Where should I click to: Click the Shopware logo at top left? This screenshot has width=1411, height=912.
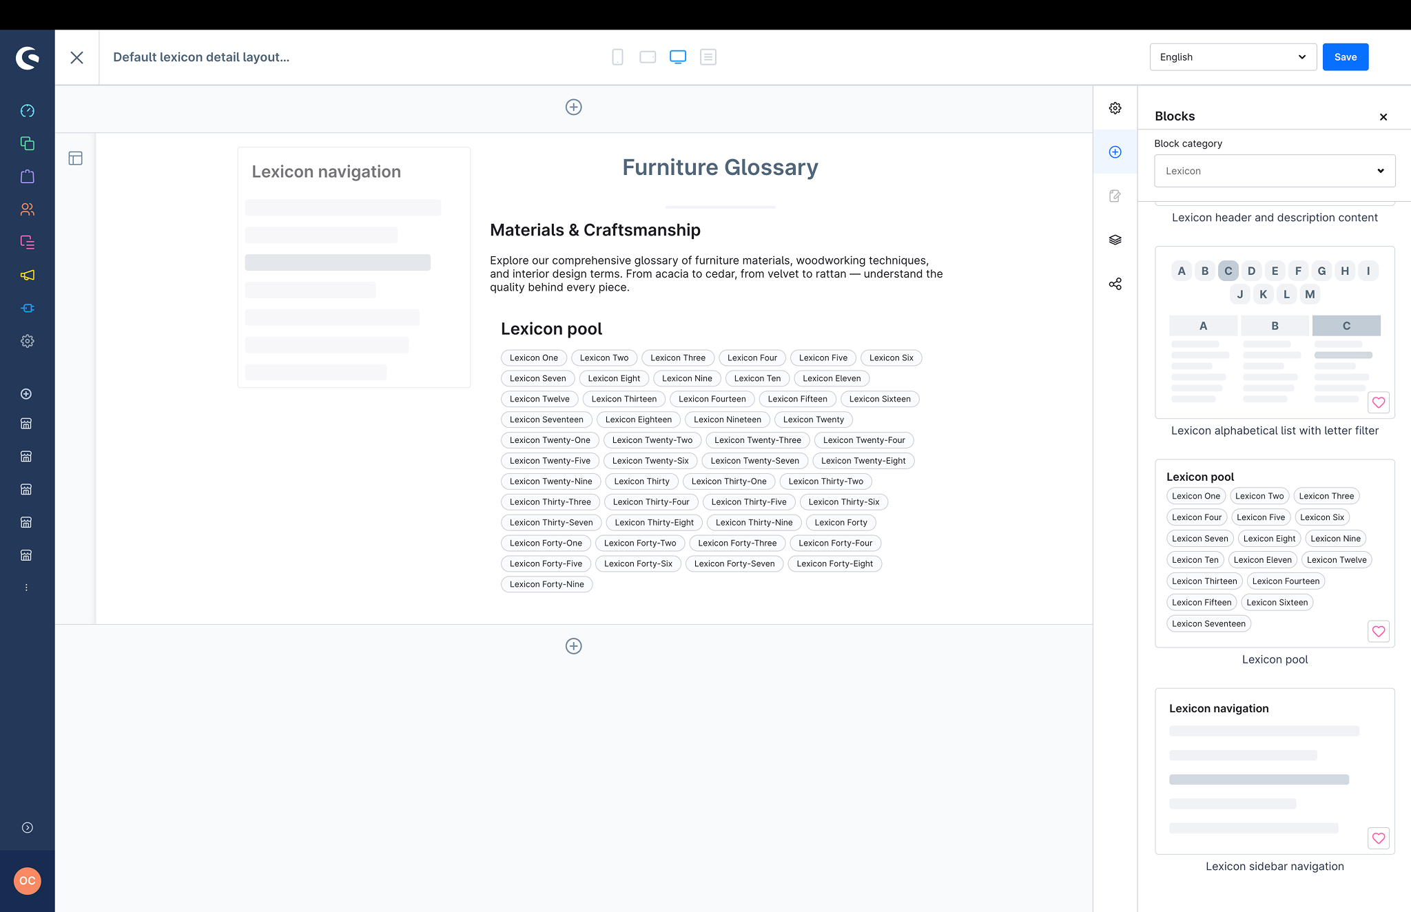(28, 58)
